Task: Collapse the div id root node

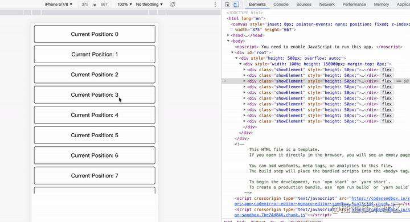Action: [232, 52]
